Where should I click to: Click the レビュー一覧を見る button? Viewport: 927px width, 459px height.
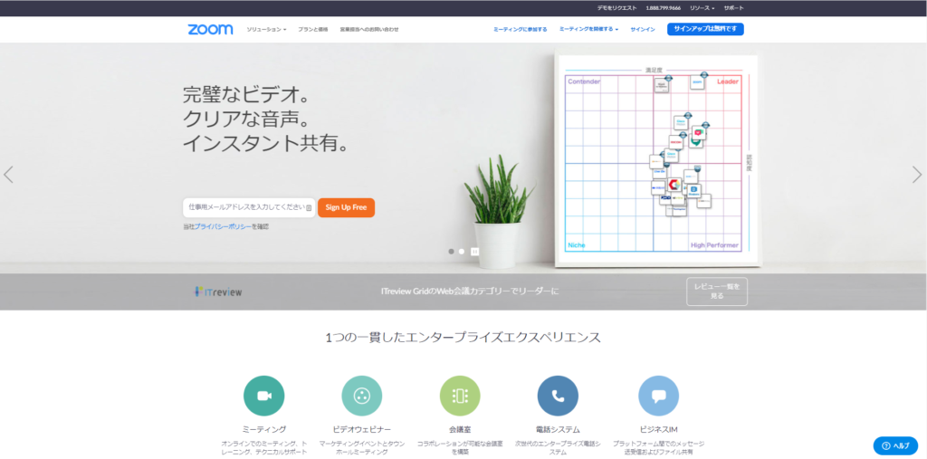click(x=717, y=291)
